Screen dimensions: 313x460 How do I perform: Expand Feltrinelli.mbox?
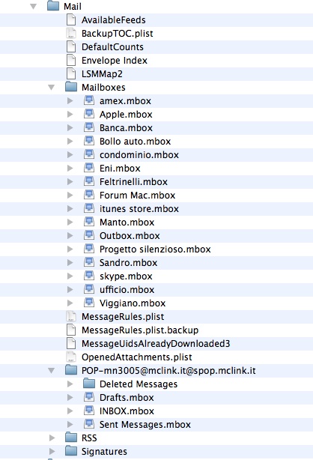pos(70,181)
